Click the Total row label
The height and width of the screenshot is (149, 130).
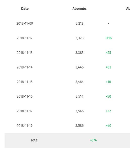pos(34,140)
